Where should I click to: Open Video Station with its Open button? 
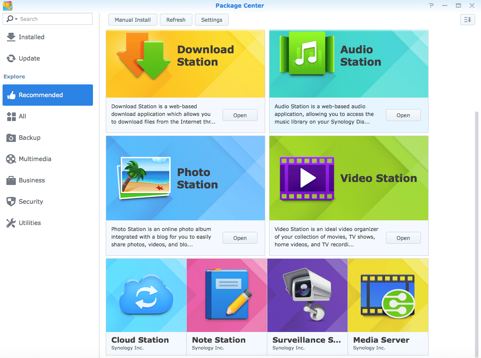[403, 238]
